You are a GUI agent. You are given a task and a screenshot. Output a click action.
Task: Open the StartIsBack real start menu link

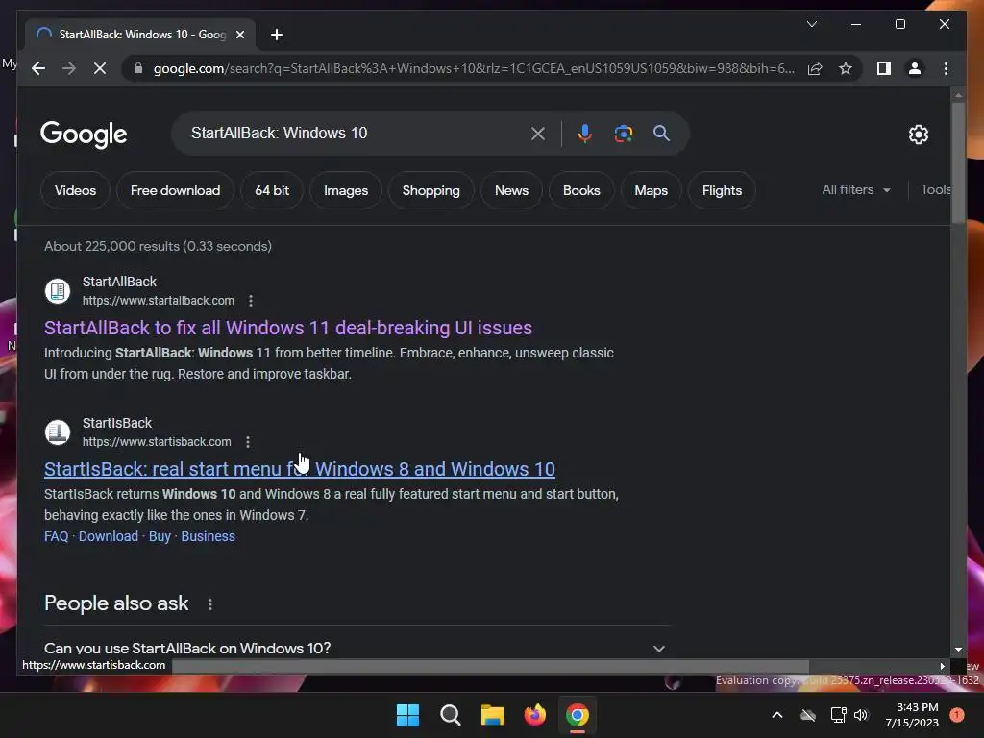pos(300,469)
